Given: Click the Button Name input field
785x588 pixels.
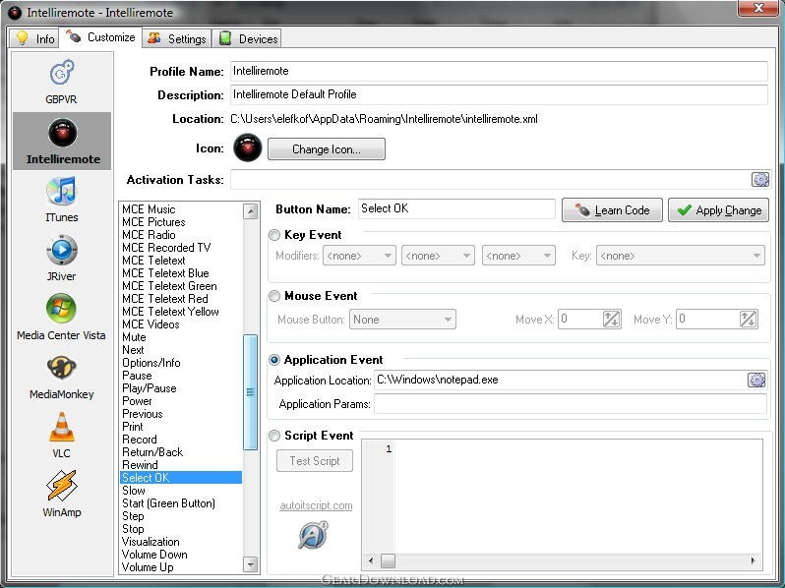Looking at the screenshot, I should pos(456,208).
